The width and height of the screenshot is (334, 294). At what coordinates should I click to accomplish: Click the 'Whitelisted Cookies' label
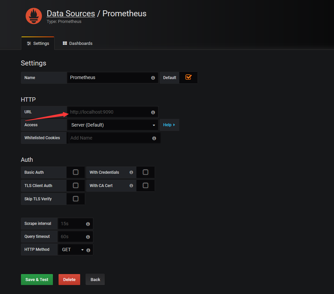point(42,138)
